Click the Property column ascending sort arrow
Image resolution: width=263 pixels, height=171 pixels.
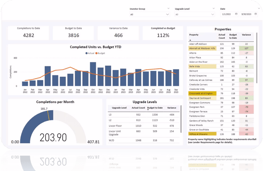click(190, 40)
